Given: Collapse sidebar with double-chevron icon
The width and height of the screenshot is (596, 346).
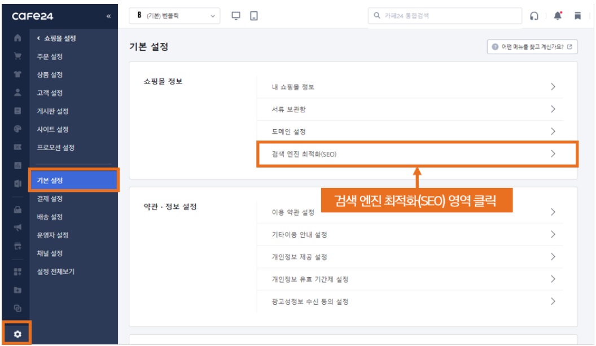Looking at the screenshot, I should [109, 16].
